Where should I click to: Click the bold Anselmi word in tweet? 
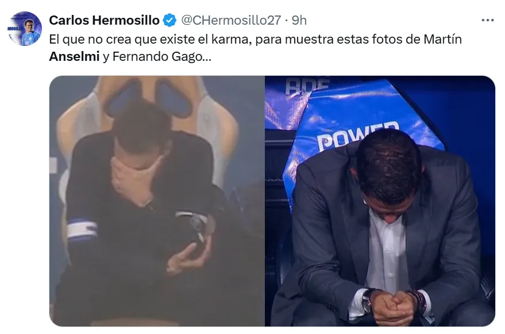pyautogui.click(x=74, y=57)
